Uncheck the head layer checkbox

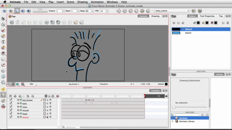click(x=11, y=113)
